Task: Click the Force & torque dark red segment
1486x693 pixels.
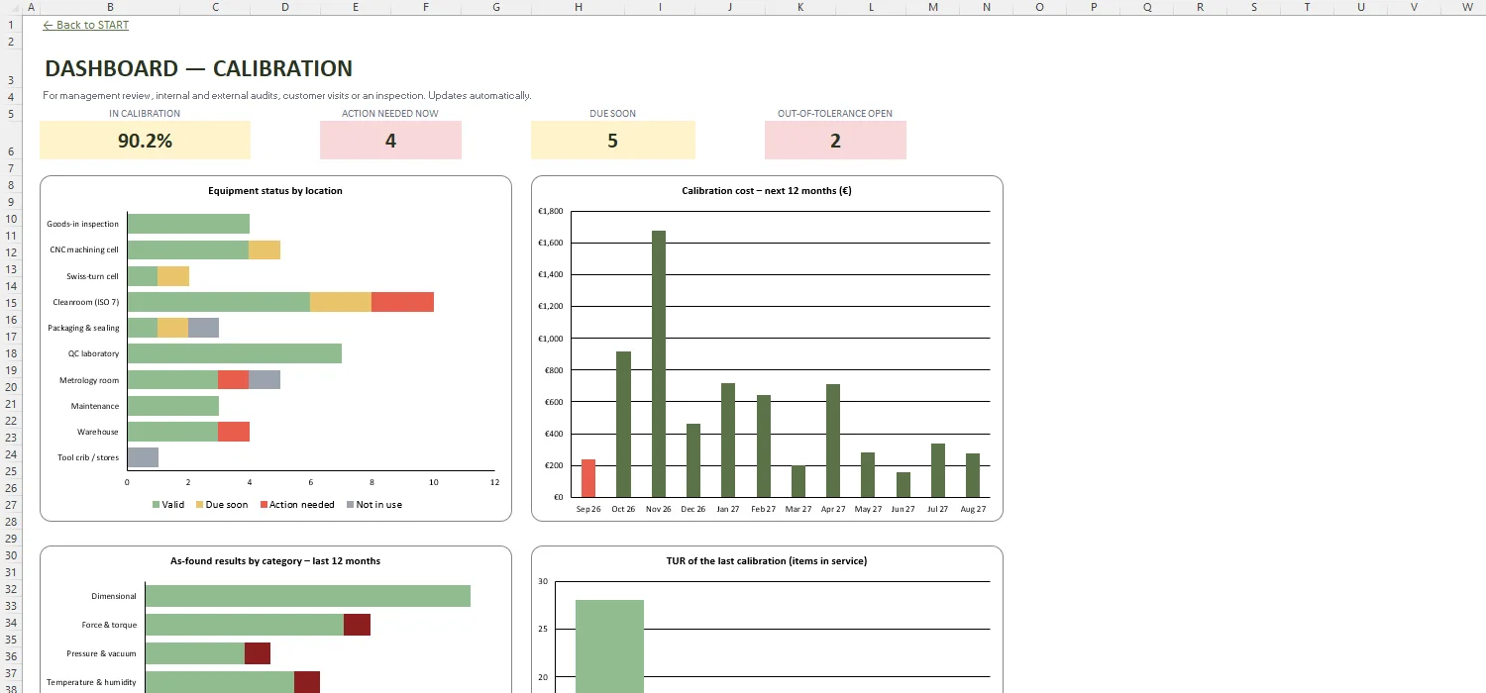Action: pyautogui.click(x=357, y=625)
